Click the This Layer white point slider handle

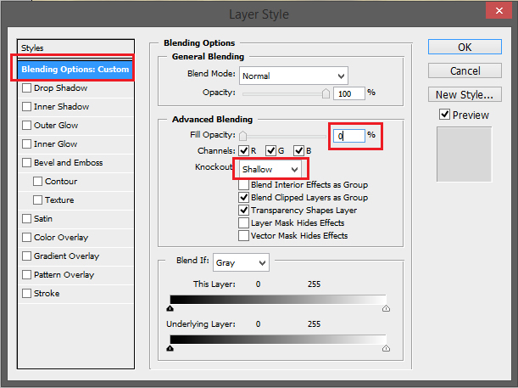pyautogui.click(x=387, y=311)
